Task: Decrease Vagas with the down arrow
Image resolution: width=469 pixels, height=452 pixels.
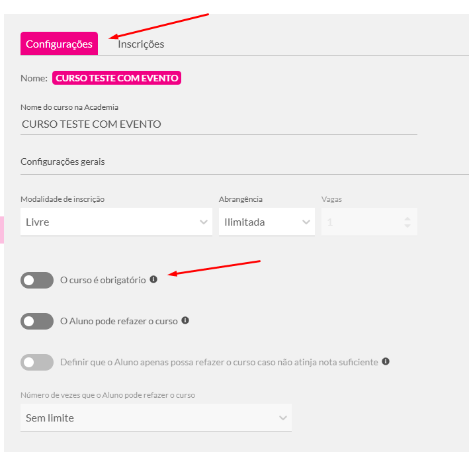Action: pos(407,226)
